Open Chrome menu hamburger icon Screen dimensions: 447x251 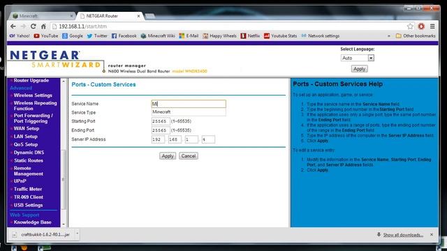[x=432, y=26]
